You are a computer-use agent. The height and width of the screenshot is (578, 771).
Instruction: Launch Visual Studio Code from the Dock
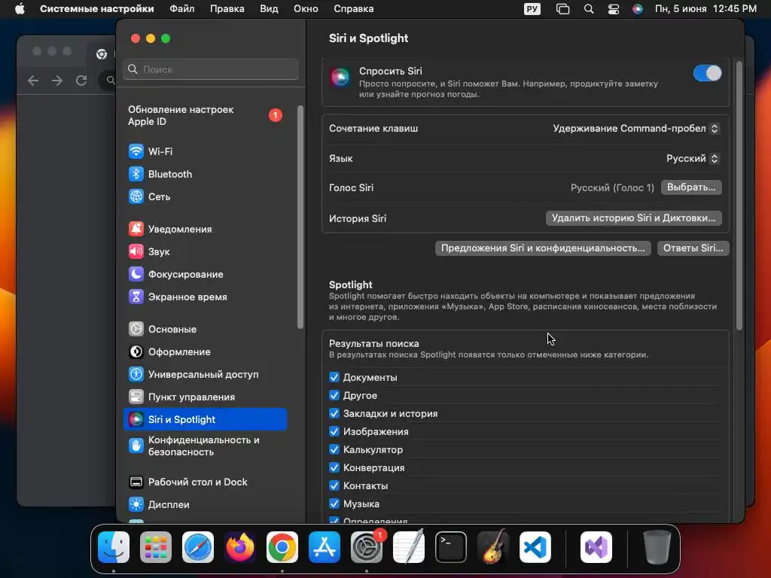(535, 547)
